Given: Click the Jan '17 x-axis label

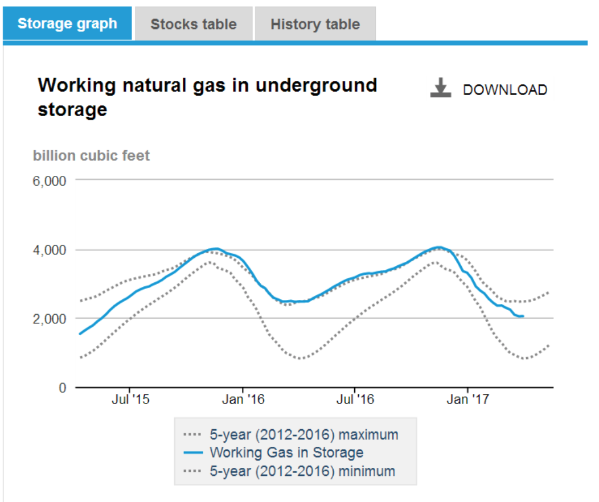Looking at the screenshot, I should (x=467, y=400).
